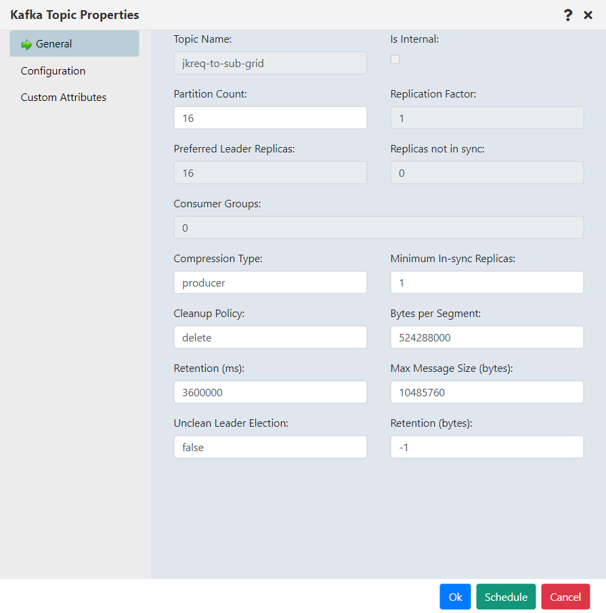
Task: Click the help question mark icon
Action: (567, 14)
